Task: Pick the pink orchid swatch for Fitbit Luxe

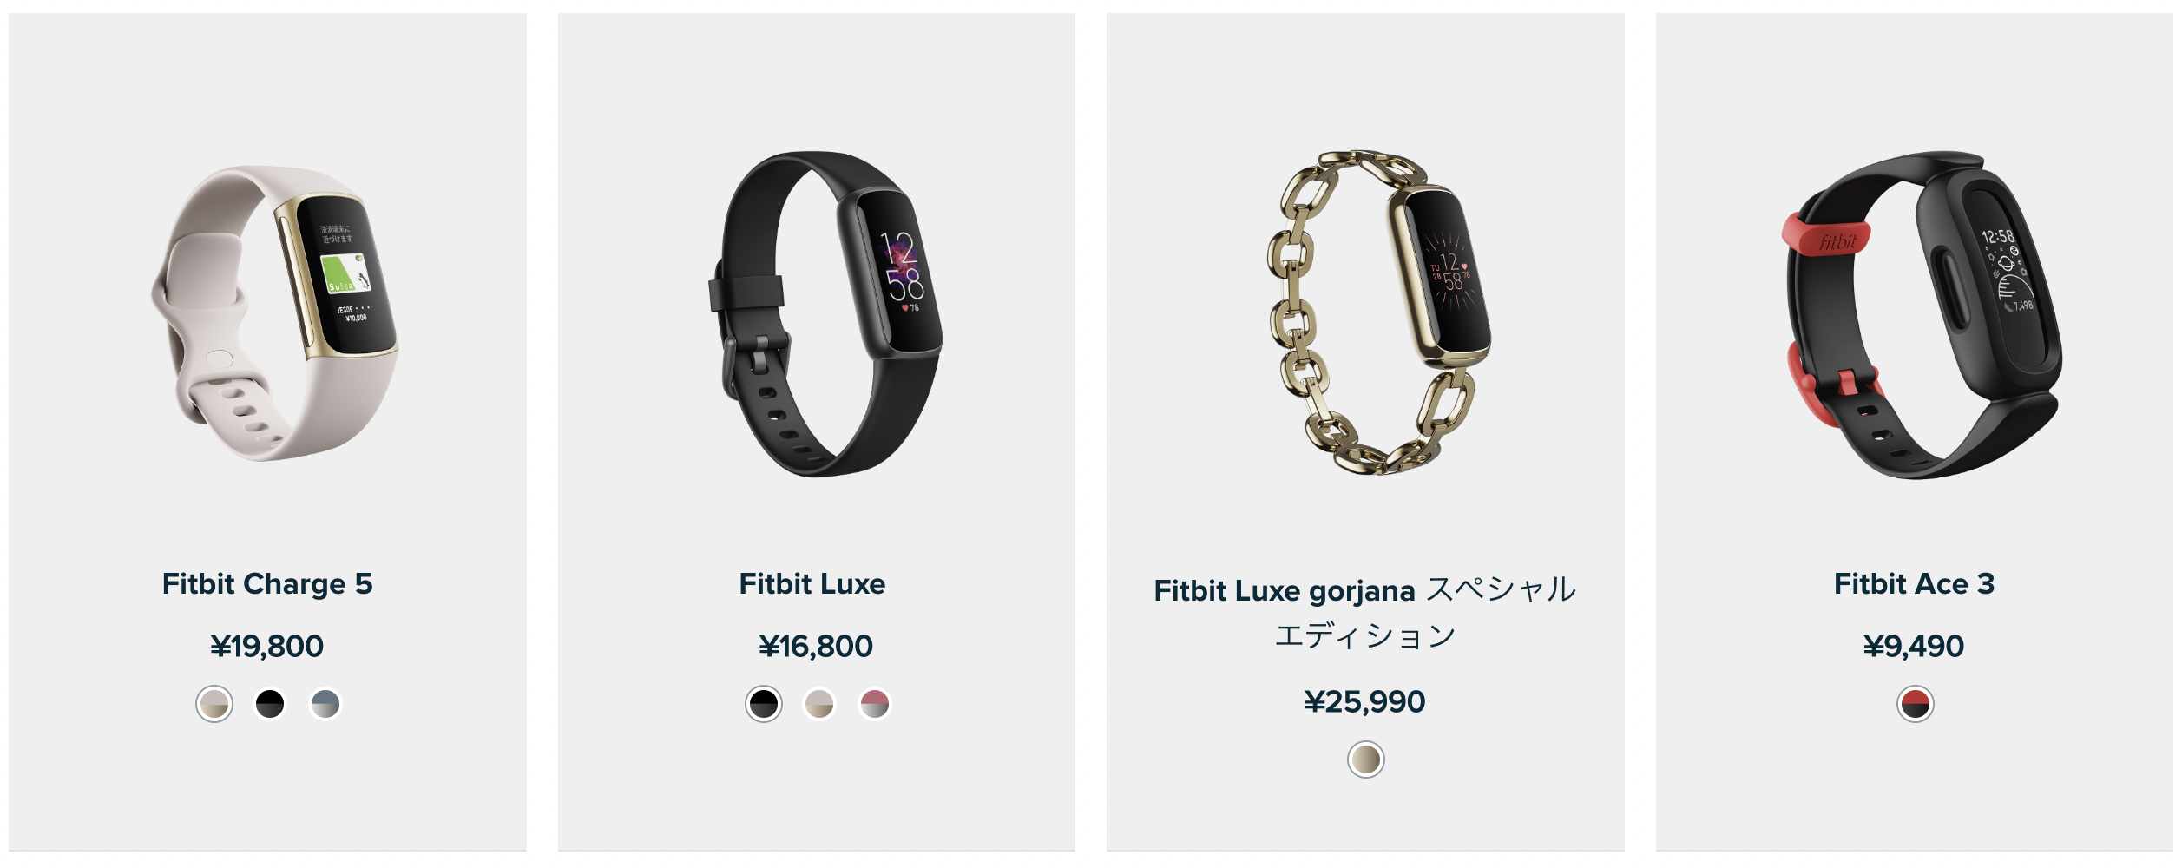Action: point(875,704)
